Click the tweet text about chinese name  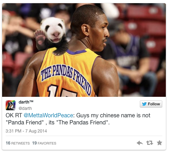point(78,119)
